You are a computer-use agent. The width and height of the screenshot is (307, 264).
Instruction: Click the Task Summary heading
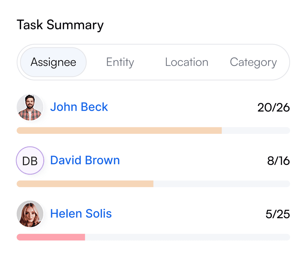(x=60, y=25)
